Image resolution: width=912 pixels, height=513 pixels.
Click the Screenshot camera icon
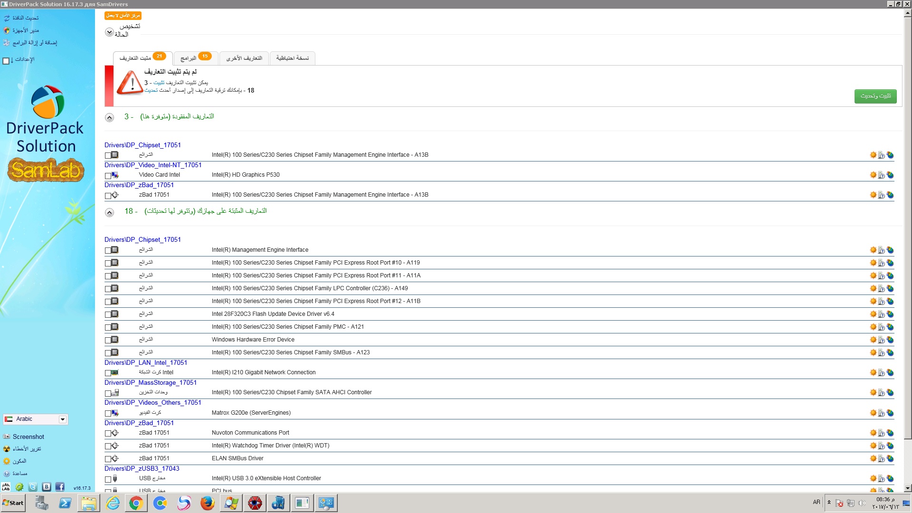(7, 437)
